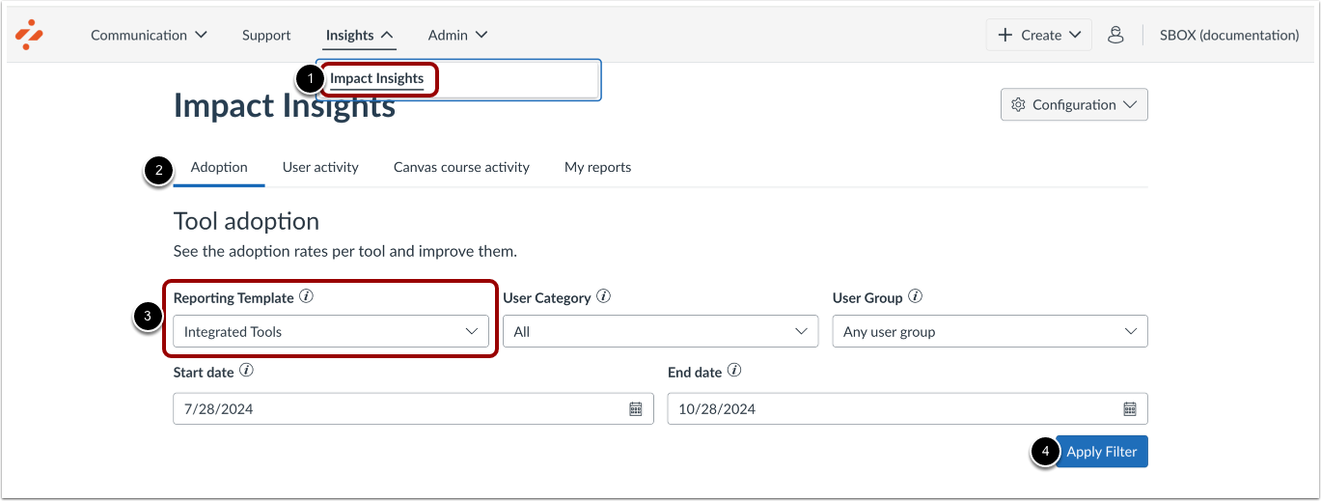Open the Communication menu
The height and width of the screenshot is (501, 1321).
(149, 35)
